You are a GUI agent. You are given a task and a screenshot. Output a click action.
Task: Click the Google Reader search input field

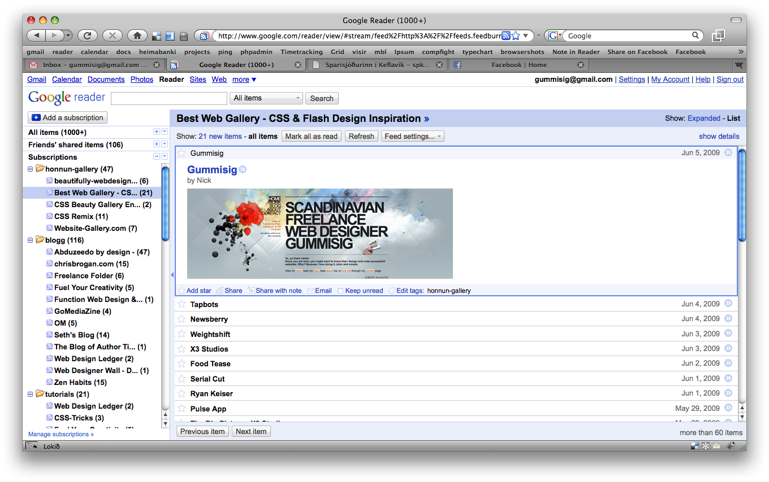click(169, 98)
